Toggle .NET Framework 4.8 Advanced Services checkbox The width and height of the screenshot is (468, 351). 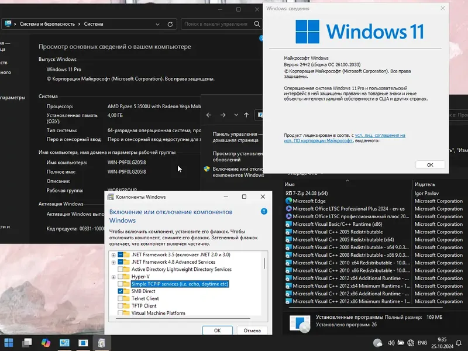coord(121,262)
